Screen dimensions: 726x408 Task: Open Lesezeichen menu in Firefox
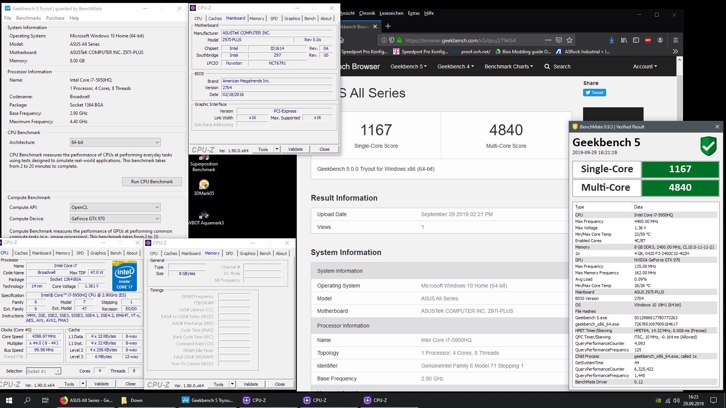click(391, 13)
